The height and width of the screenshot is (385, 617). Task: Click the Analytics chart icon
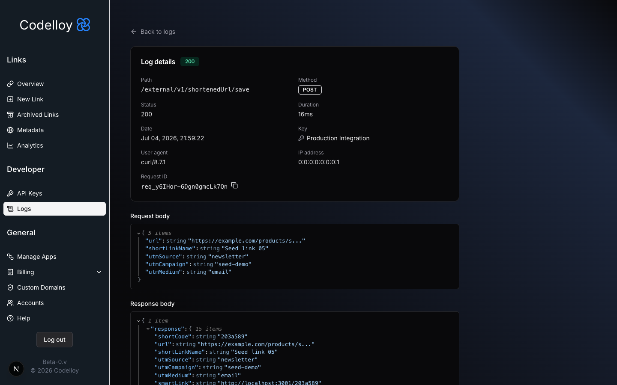click(x=10, y=145)
